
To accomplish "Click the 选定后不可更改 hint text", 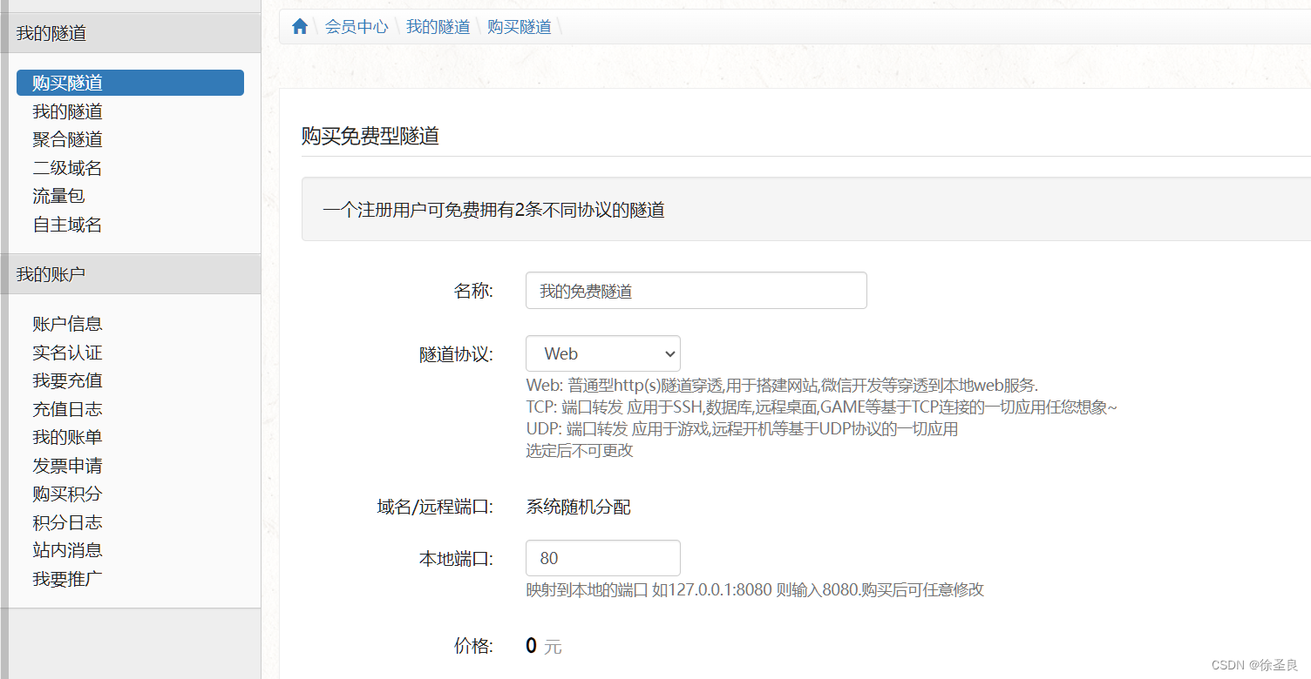I will point(579,451).
